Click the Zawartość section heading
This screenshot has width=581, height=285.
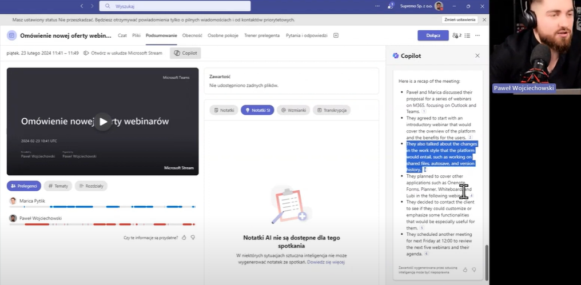click(220, 77)
